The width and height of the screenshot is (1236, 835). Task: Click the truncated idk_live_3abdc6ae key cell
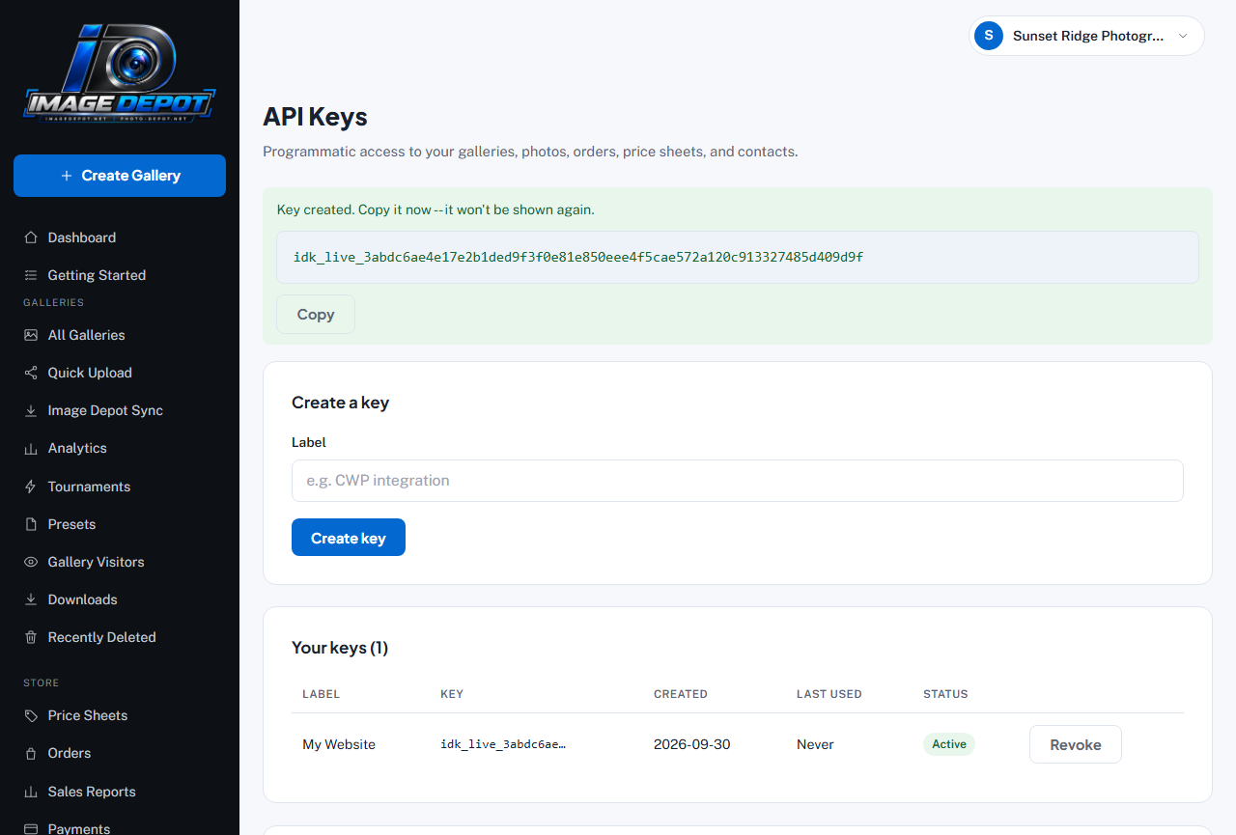503,744
